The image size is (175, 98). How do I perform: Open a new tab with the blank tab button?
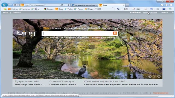coord(127,5)
